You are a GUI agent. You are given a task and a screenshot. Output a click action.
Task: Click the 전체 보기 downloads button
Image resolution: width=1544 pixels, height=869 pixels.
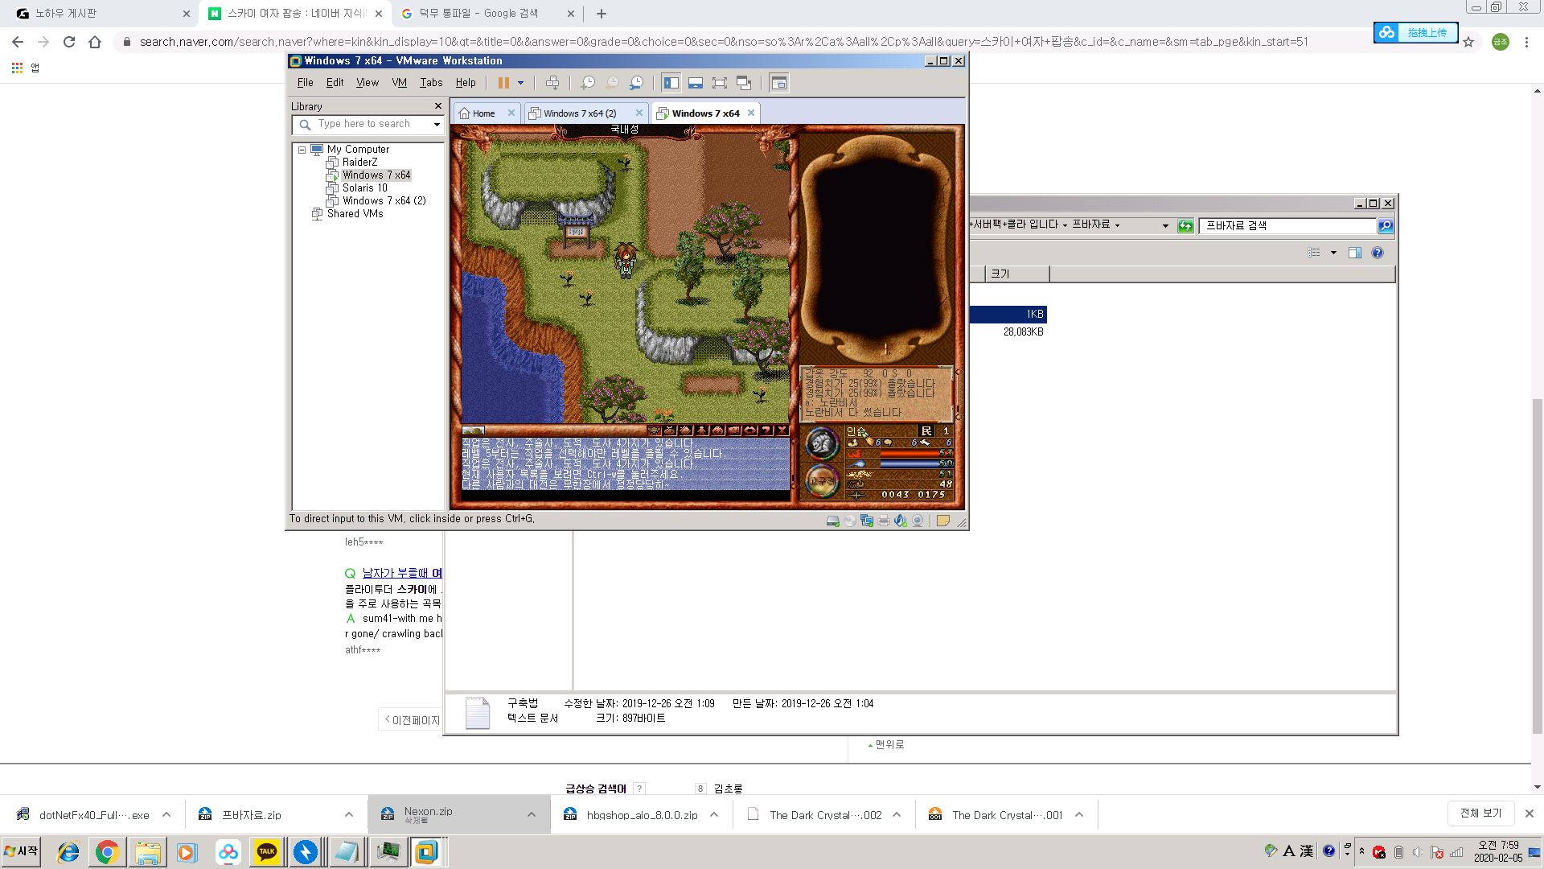[1480, 813]
